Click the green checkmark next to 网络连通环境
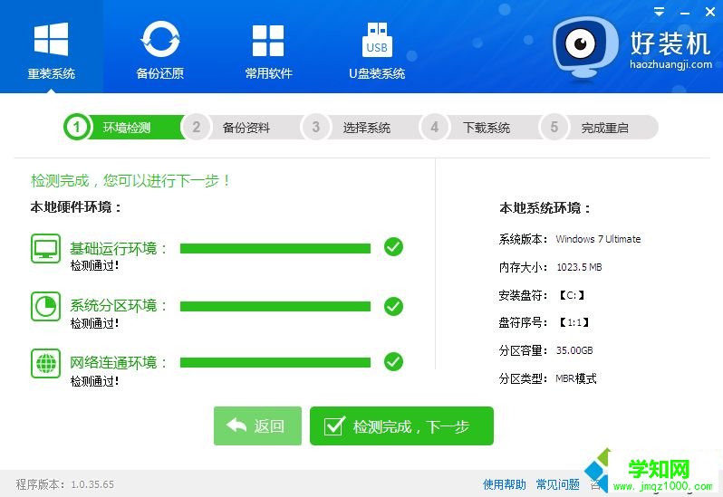The image size is (723, 497). pyautogui.click(x=393, y=361)
